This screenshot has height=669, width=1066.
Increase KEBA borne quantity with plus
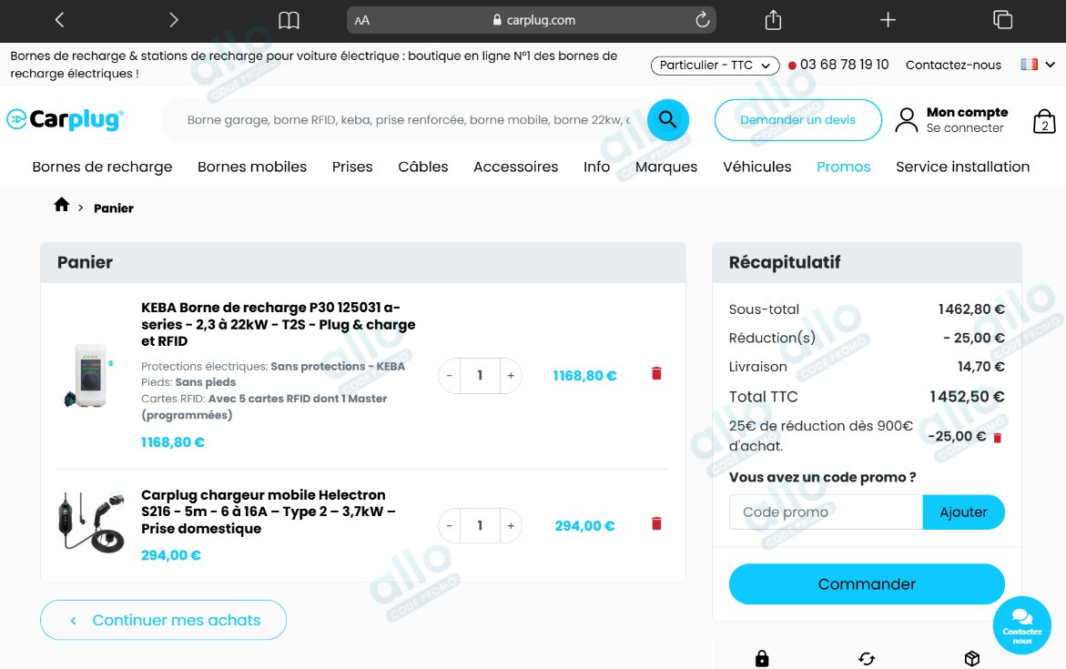511,375
